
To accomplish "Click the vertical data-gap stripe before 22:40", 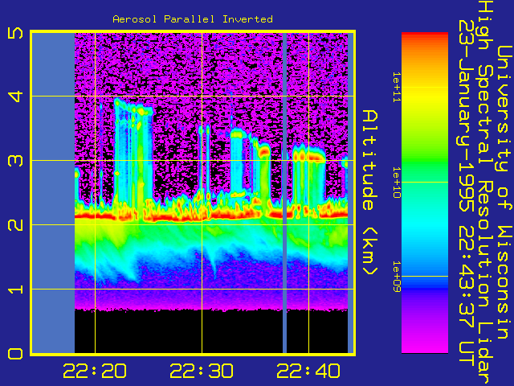I will click(x=284, y=193).
